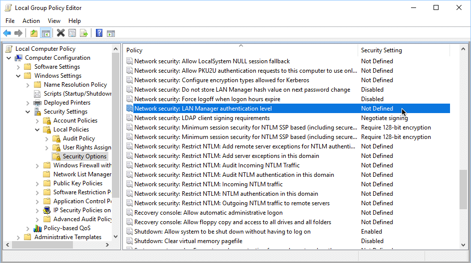Toggle the Show/Hide Action Pane icon
The height and width of the screenshot is (263, 471).
coord(111,33)
